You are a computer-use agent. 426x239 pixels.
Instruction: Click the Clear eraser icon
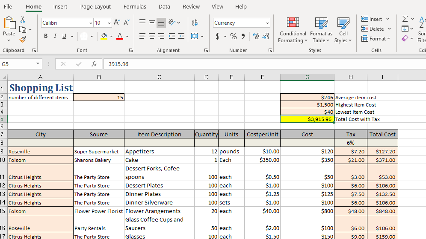[405, 38]
